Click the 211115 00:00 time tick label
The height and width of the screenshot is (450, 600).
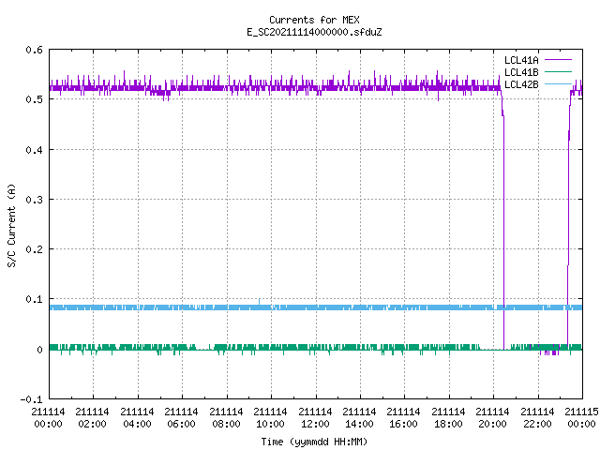coord(581,418)
